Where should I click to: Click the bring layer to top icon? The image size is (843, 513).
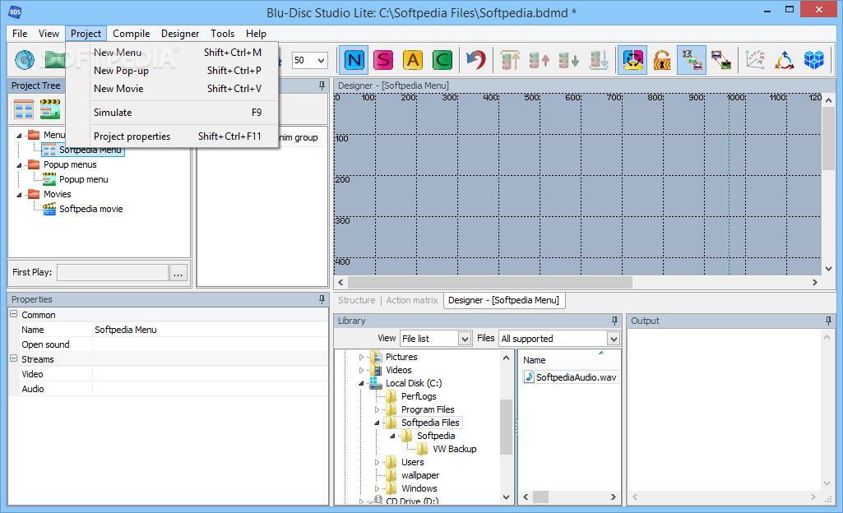(510, 60)
